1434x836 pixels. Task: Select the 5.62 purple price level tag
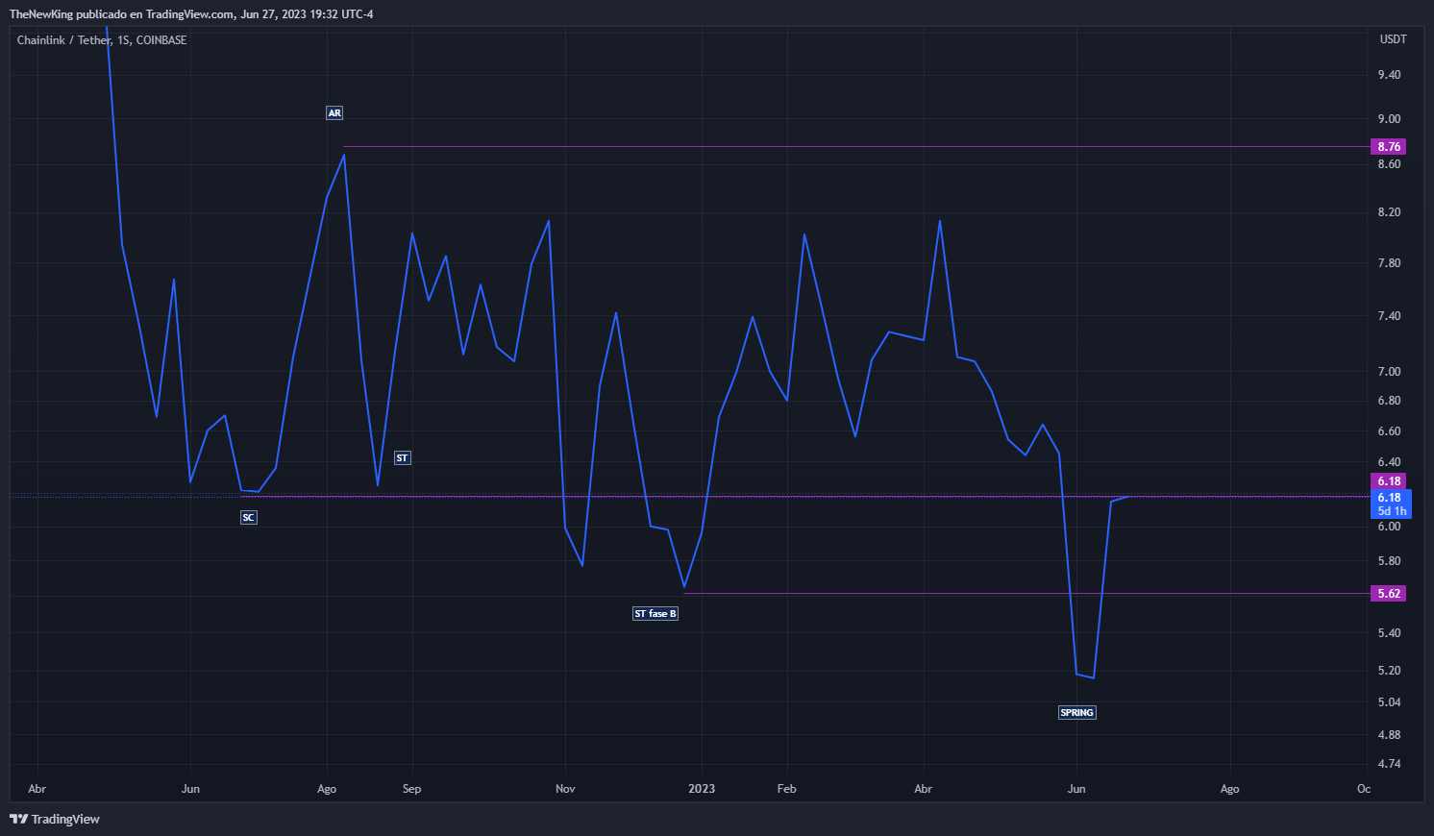1389,594
